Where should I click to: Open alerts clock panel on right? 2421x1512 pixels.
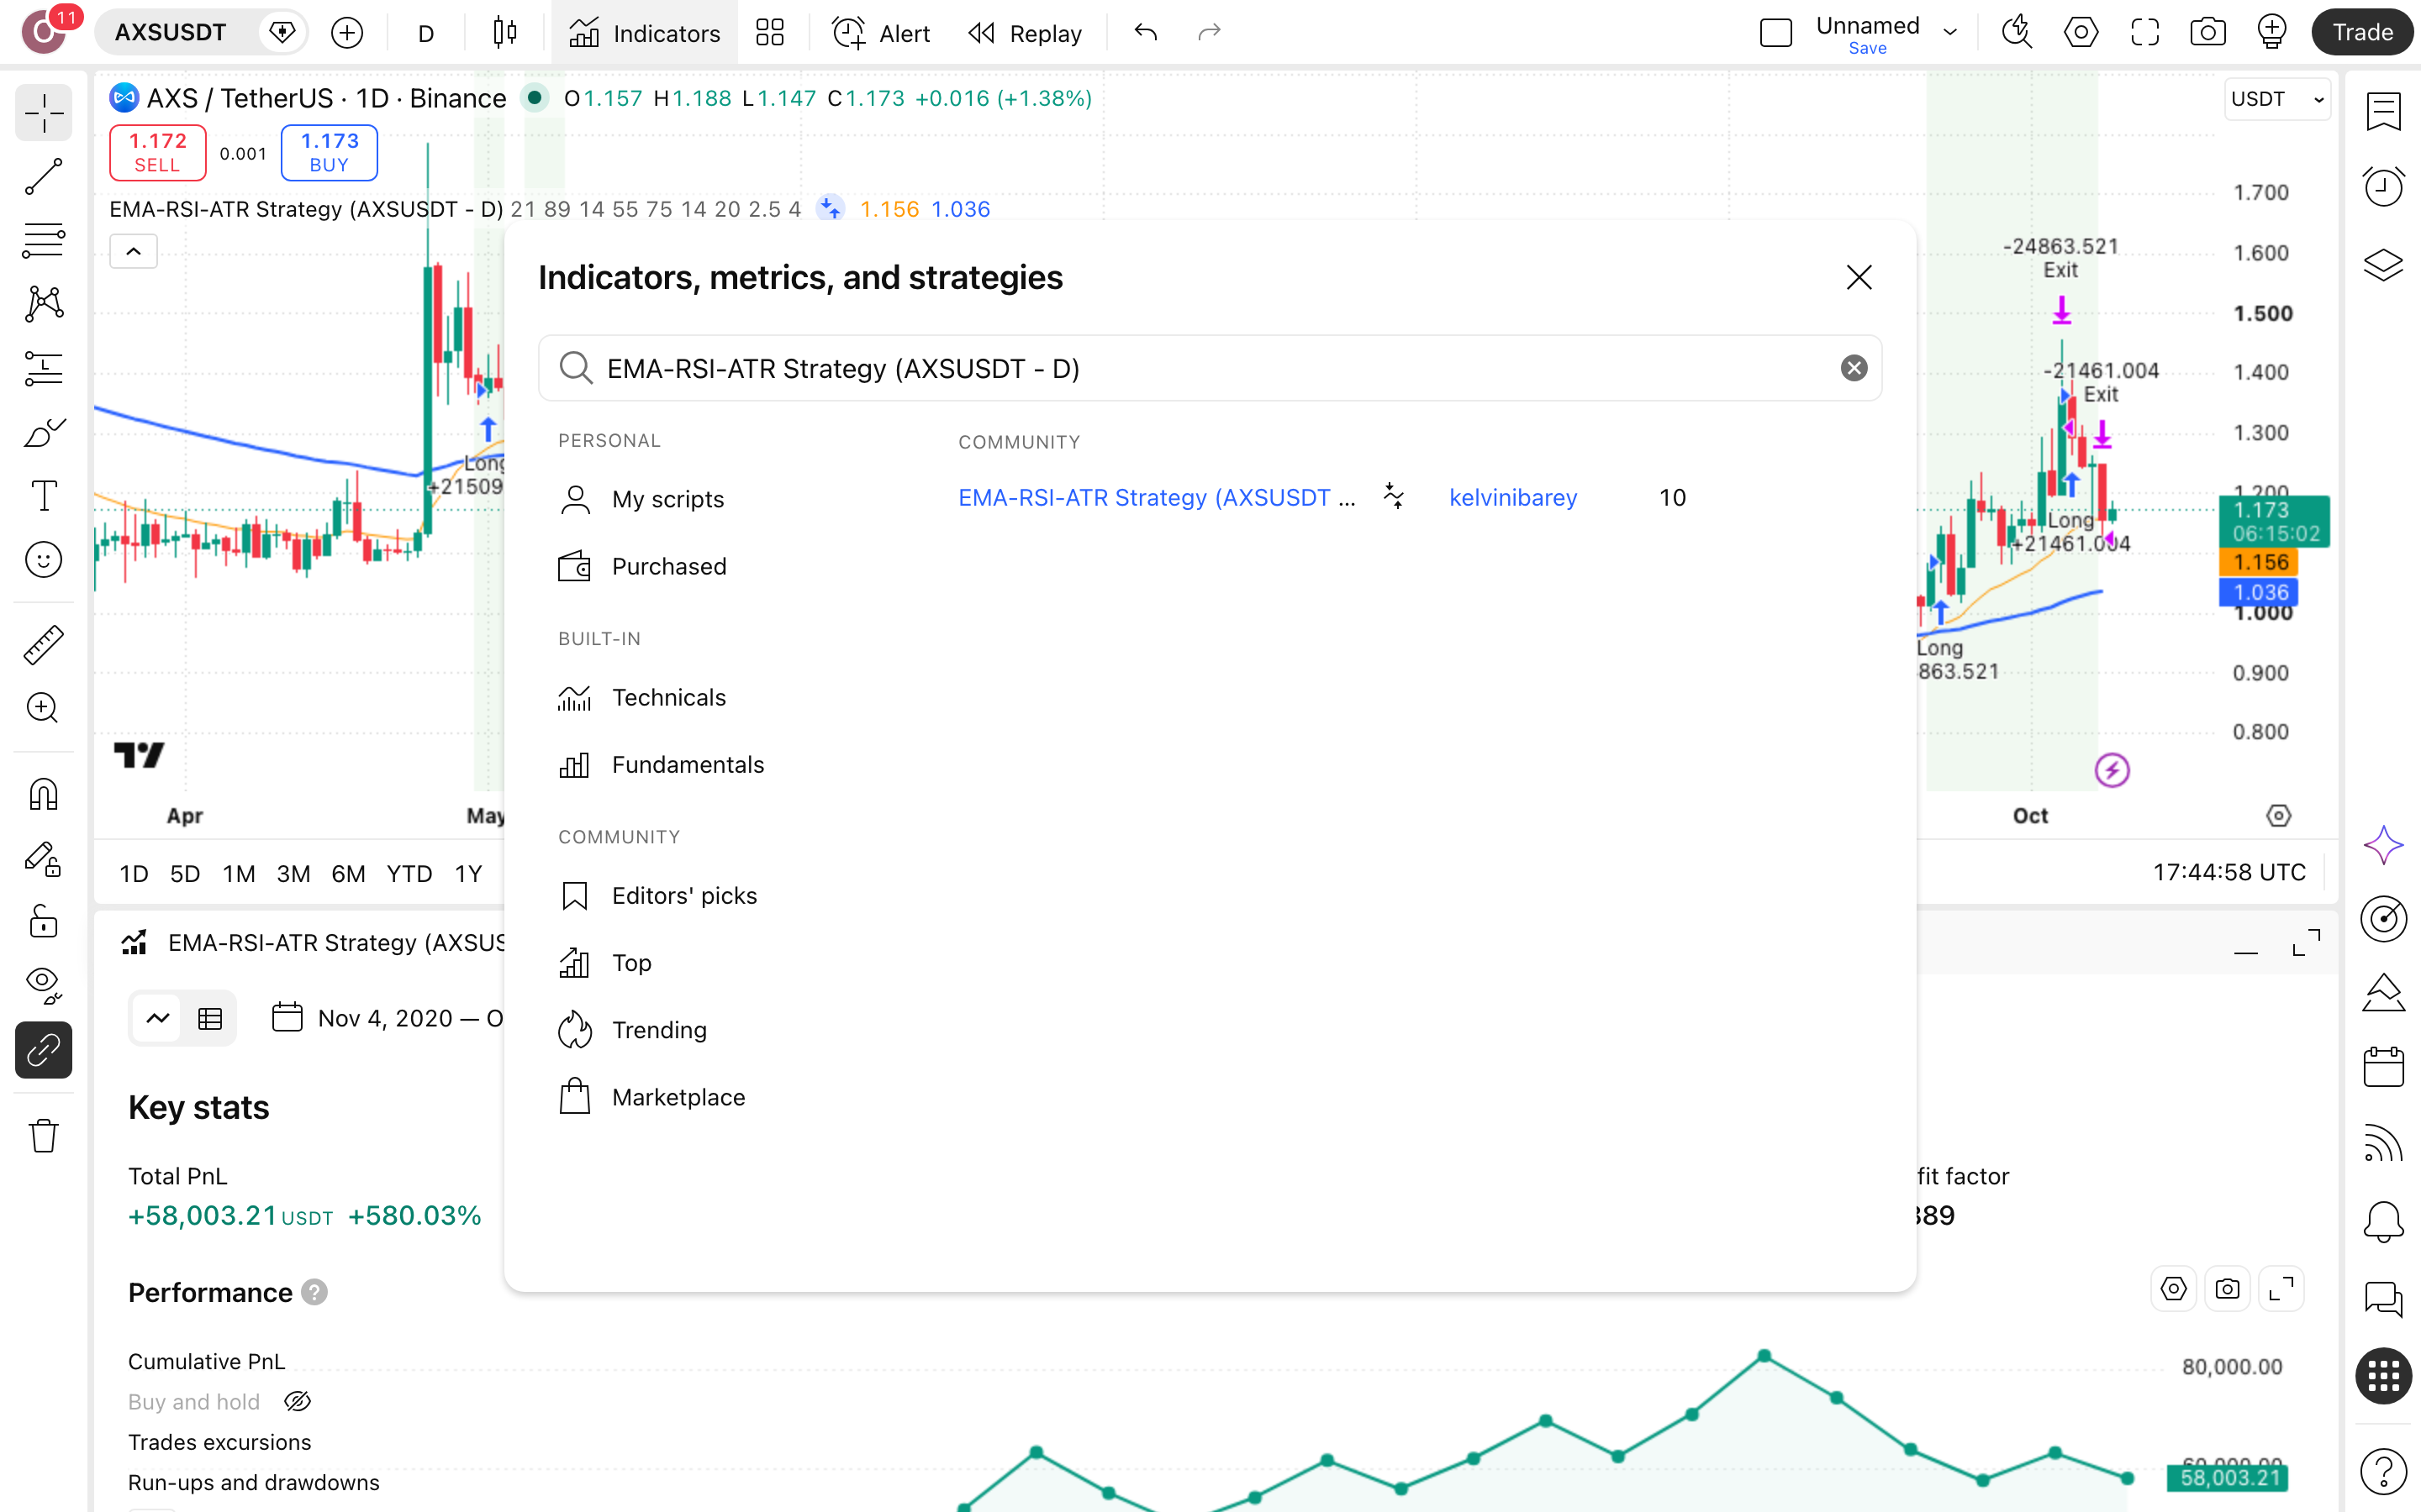pos(2383,187)
